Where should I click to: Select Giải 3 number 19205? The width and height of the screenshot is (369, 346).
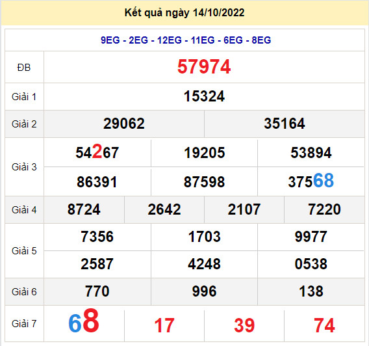tap(204, 153)
